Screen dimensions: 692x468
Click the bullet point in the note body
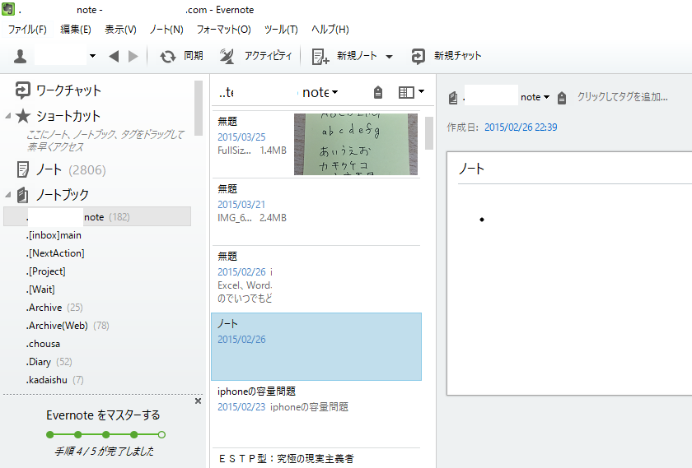482,220
